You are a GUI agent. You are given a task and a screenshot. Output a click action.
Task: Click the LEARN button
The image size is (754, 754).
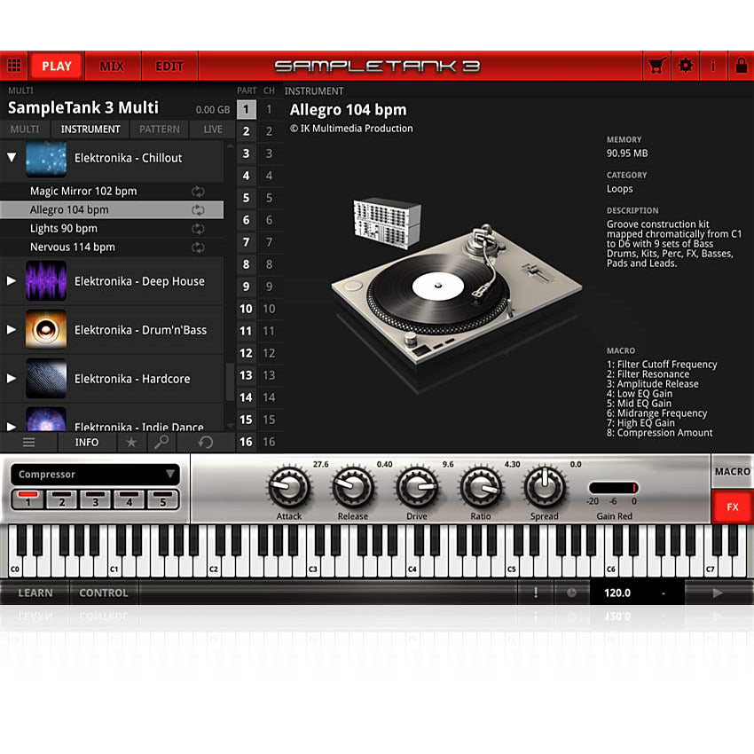click(x=34, y=593)
